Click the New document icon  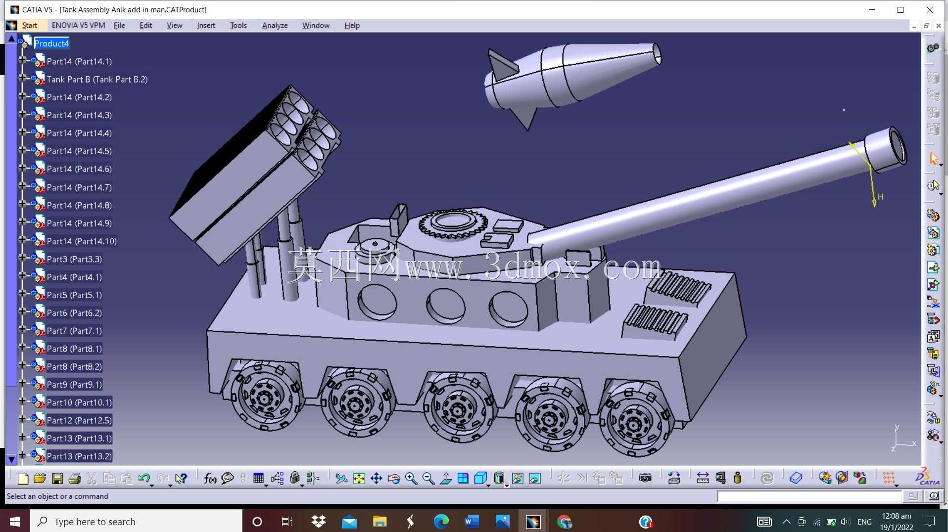pos(23,478)
